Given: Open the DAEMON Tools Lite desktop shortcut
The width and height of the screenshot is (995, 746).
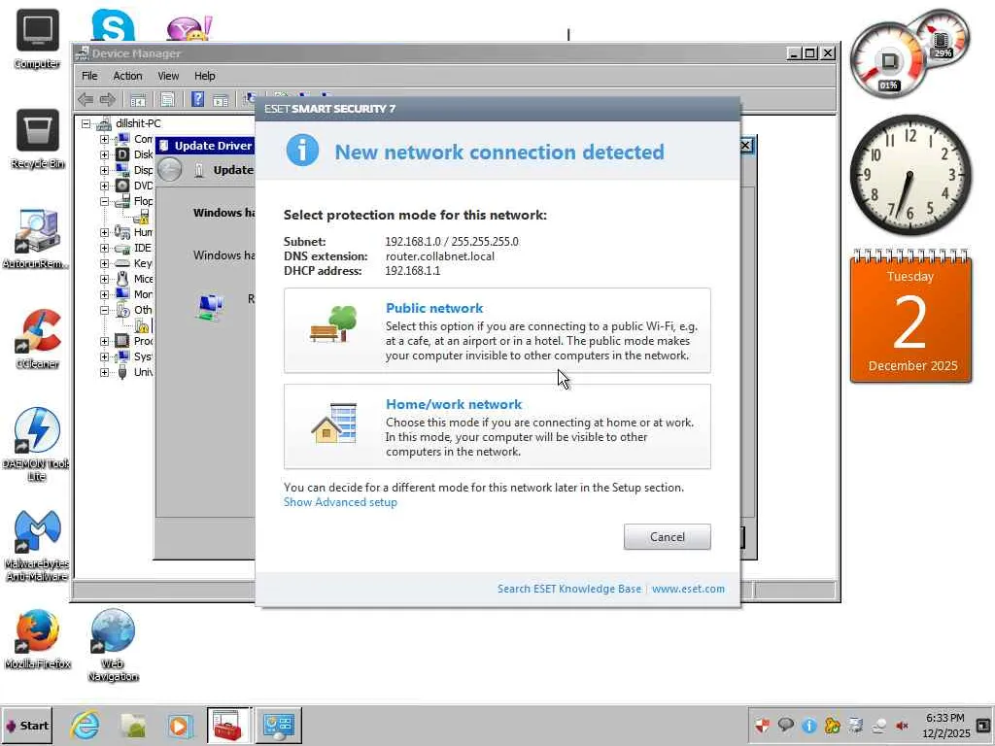Looking at the screenshot, I should pyautogui.click(x=37, y=444).
